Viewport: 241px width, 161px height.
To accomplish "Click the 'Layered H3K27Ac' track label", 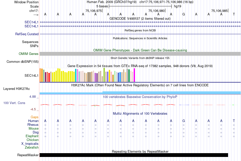I will 16,89.
